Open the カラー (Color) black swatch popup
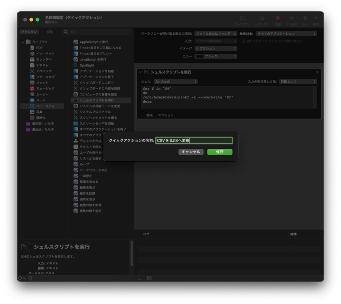Image resolution: width=341 pixels, height=304 pixels. click(215, 57)
